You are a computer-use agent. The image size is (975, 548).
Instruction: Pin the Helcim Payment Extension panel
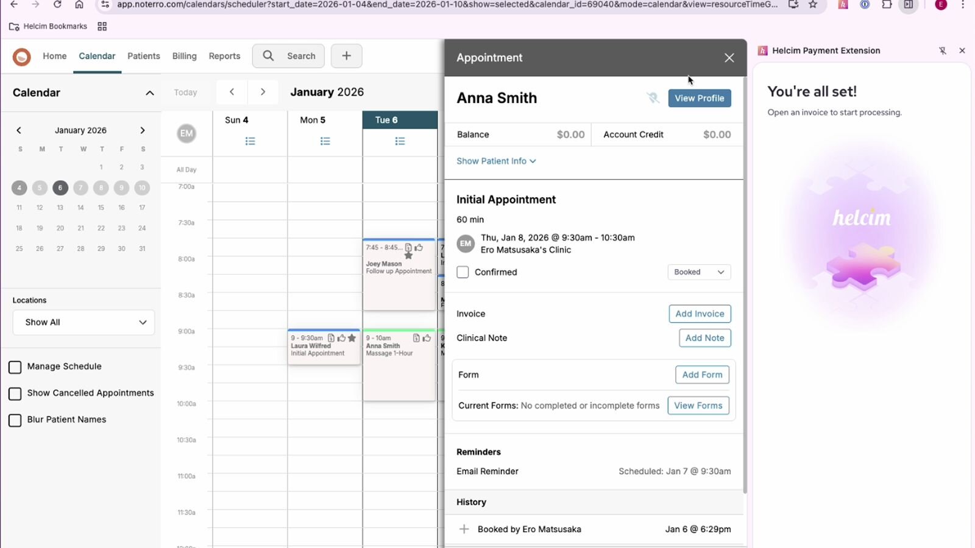click(x=942, y=51)
